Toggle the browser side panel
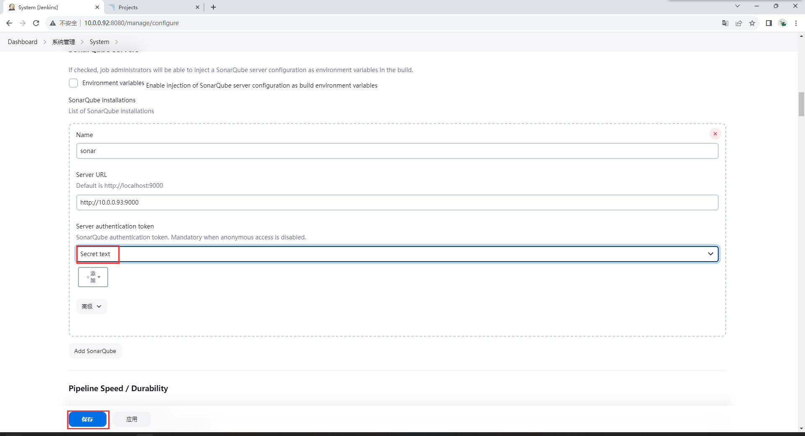This screenshot has height=436, width=805. coord(769,23)
